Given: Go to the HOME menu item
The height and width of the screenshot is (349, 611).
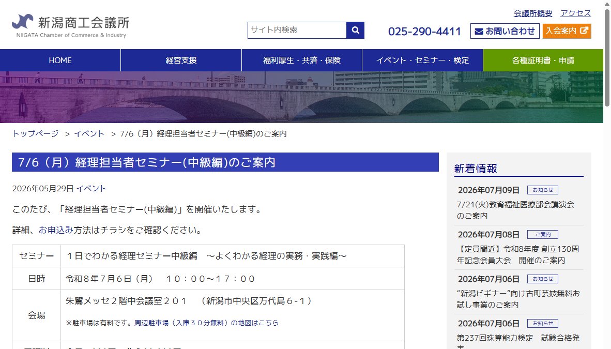Looking at the screenshot, I should coord(60,60).
